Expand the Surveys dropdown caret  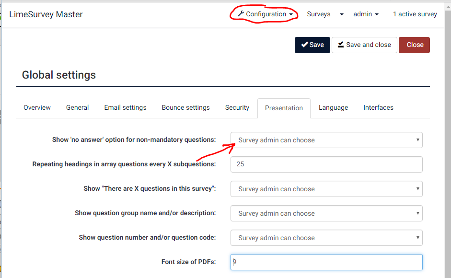[x=342, y=14]
